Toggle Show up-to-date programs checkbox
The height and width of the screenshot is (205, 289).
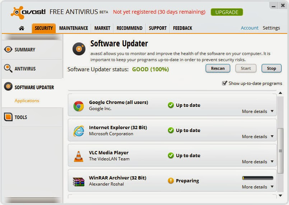(224, 83)
